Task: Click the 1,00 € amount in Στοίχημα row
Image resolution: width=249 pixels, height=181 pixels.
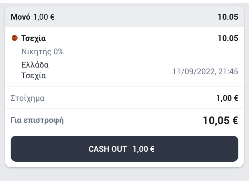Action: point(227,98)
